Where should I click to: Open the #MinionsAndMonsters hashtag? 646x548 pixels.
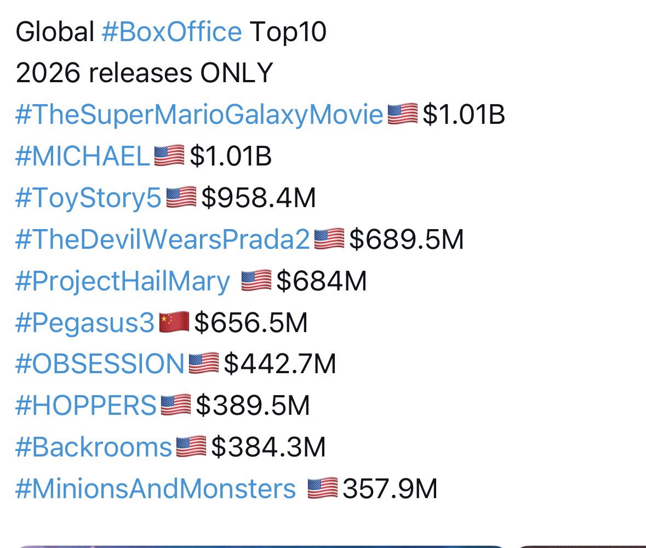156,489
